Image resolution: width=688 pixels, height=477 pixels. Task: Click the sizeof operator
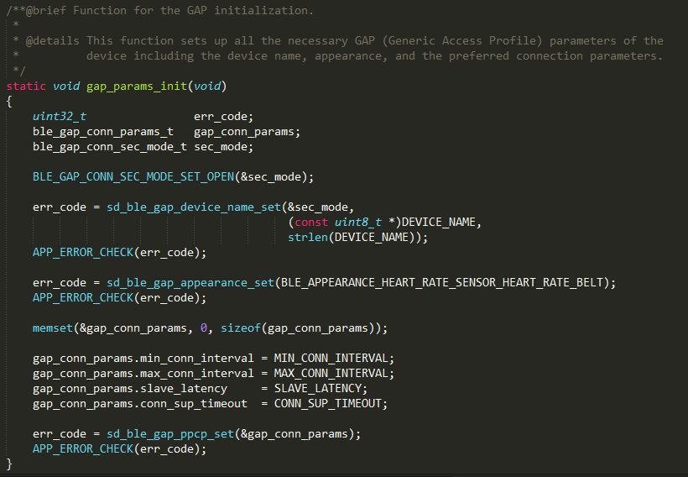pos(241,328)
